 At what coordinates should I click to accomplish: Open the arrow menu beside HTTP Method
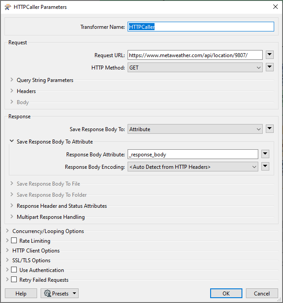269,67
